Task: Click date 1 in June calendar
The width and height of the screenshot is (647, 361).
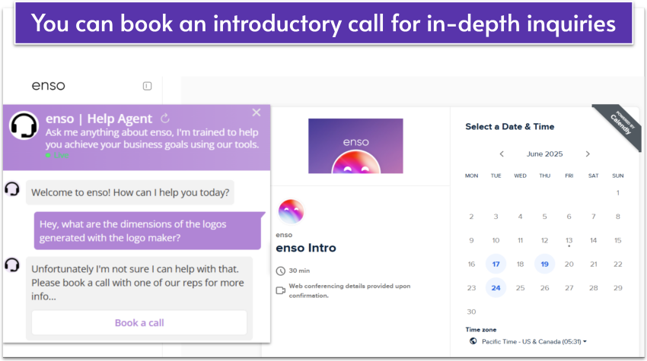Action: [x=618, y=192]
